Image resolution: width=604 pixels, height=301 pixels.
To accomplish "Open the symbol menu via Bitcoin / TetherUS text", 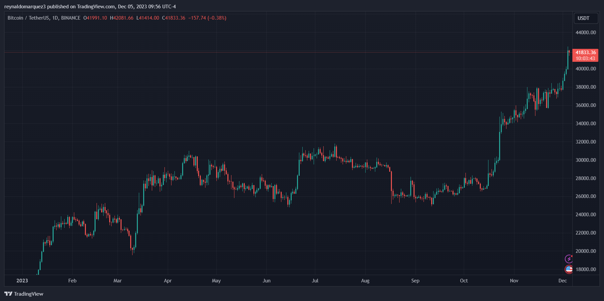I will point(28,18).
